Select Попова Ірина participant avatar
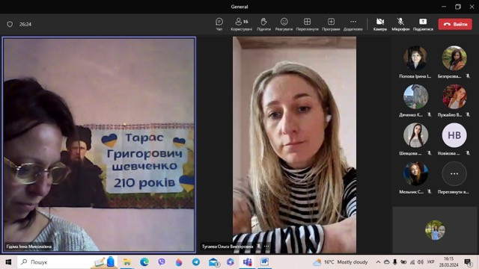 pos(415,58)
